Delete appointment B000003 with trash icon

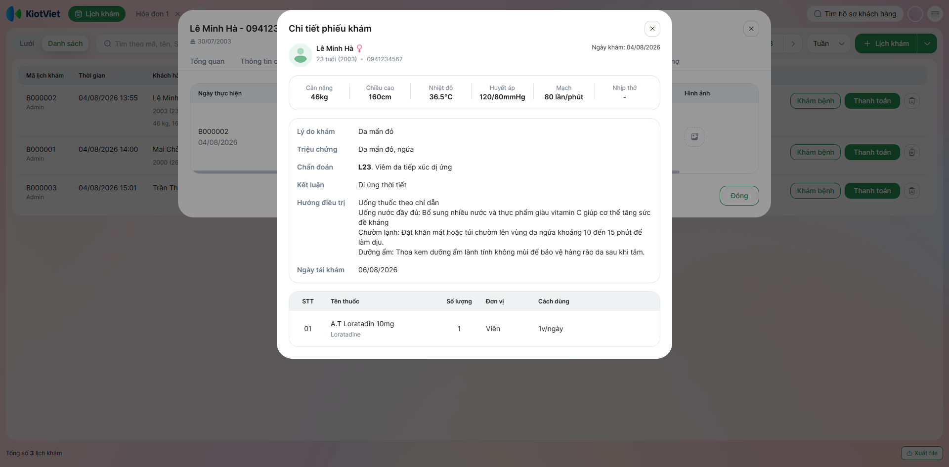[912, 191]
